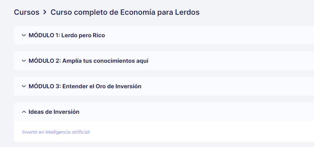Select the MÓDULO 1: Lerdo pero Rico heading
314x147 pixels.
67,35
